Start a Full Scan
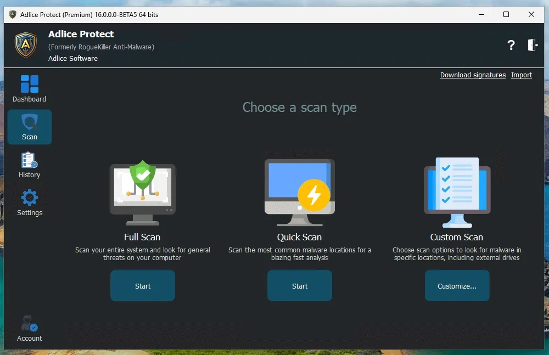This screenshot has height=355, width=549. [x=142, y=285]
